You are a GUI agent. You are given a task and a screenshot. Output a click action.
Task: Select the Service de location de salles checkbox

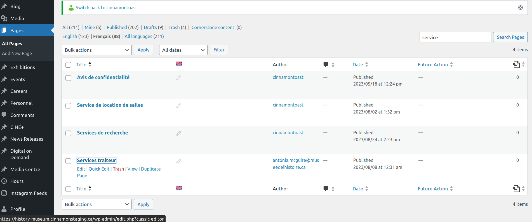(x=68, y=106)
